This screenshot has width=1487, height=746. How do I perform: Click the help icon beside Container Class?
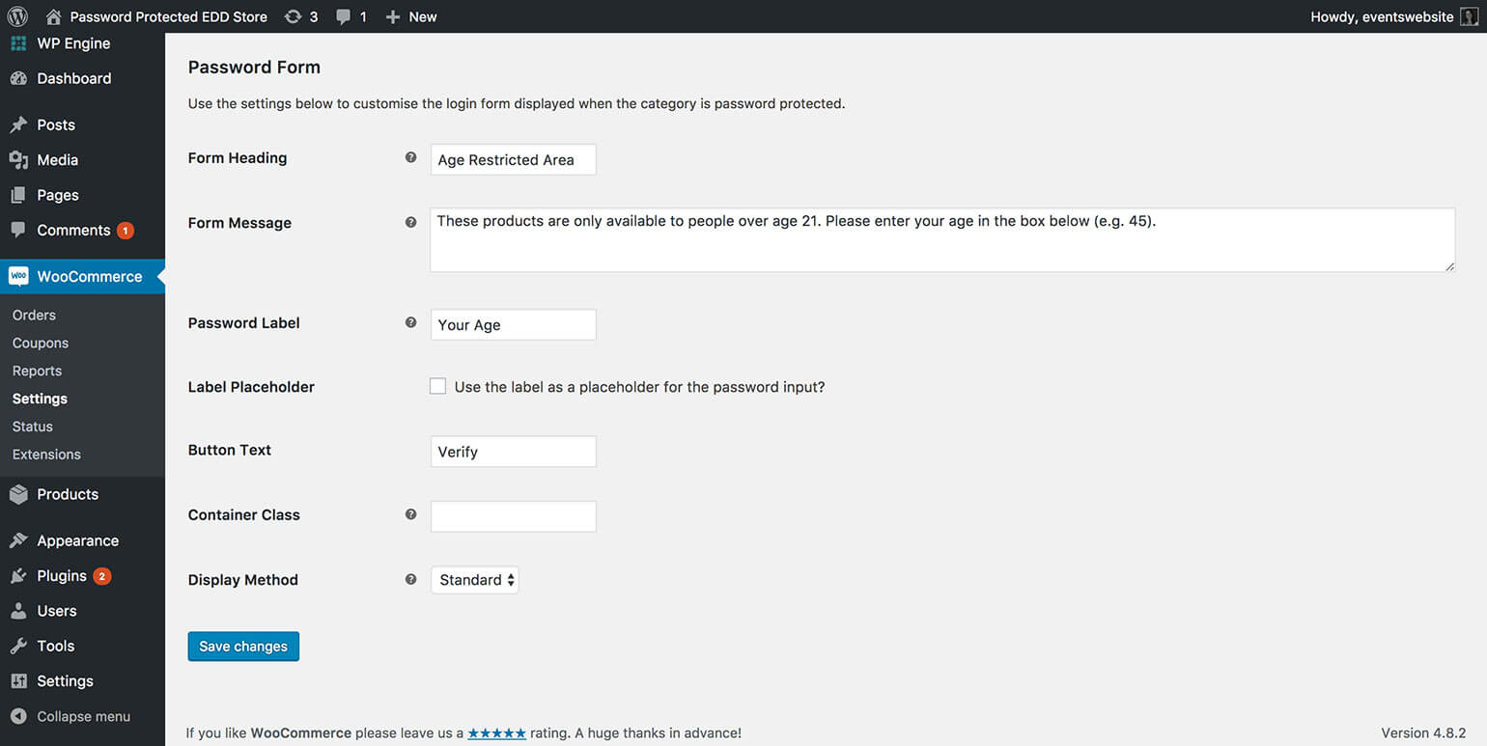(x=410, y=514)
